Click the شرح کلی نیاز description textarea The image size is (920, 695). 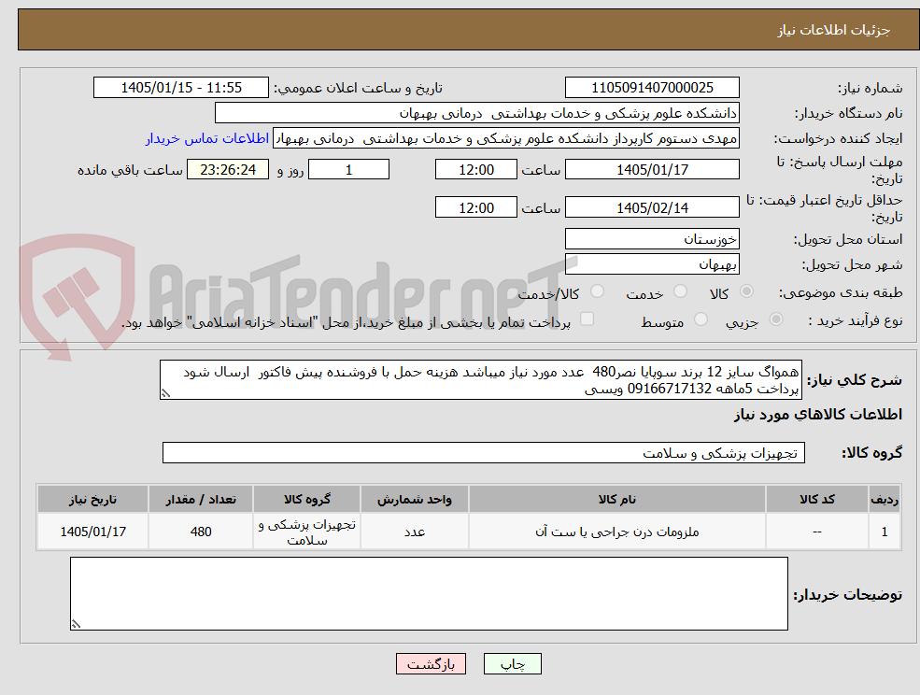(x=480, y=380)
